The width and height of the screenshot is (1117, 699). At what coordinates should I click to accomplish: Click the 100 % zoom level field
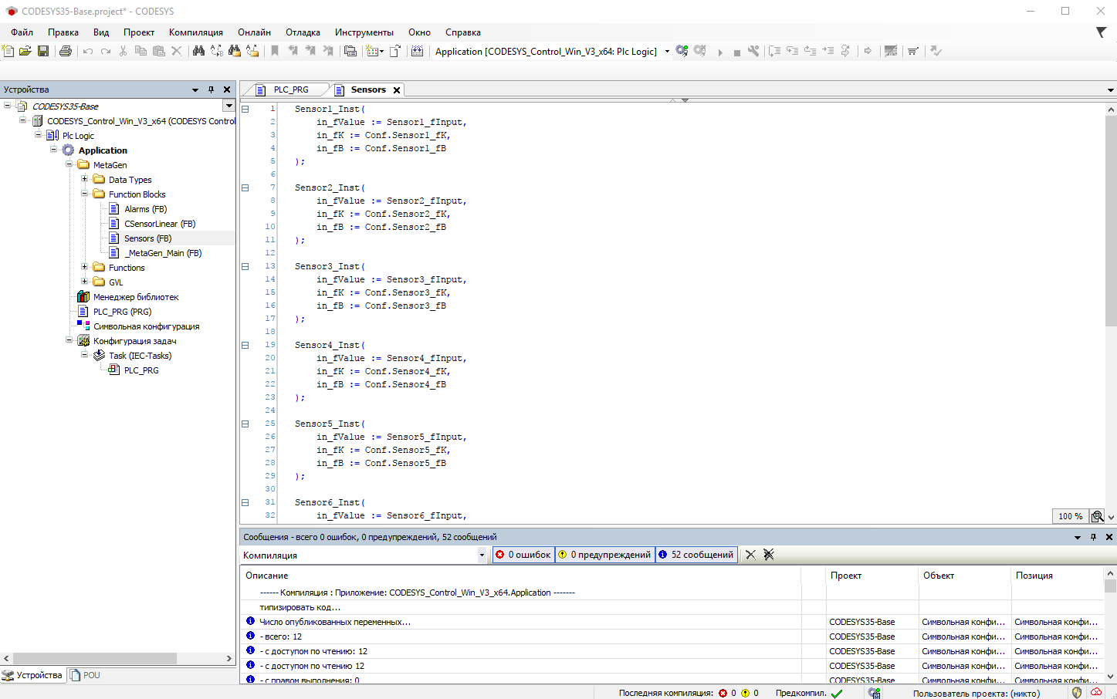pyautogui.click(x=1071, y=516)
